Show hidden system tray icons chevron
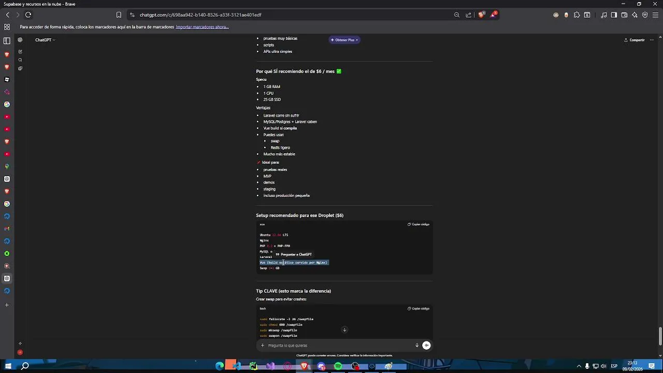This screenshot has height=373, width=663. click(x=579, y=366)
